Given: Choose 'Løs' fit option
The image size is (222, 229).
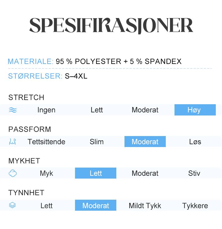Looking at the screenshot, I should click(195, 142).
